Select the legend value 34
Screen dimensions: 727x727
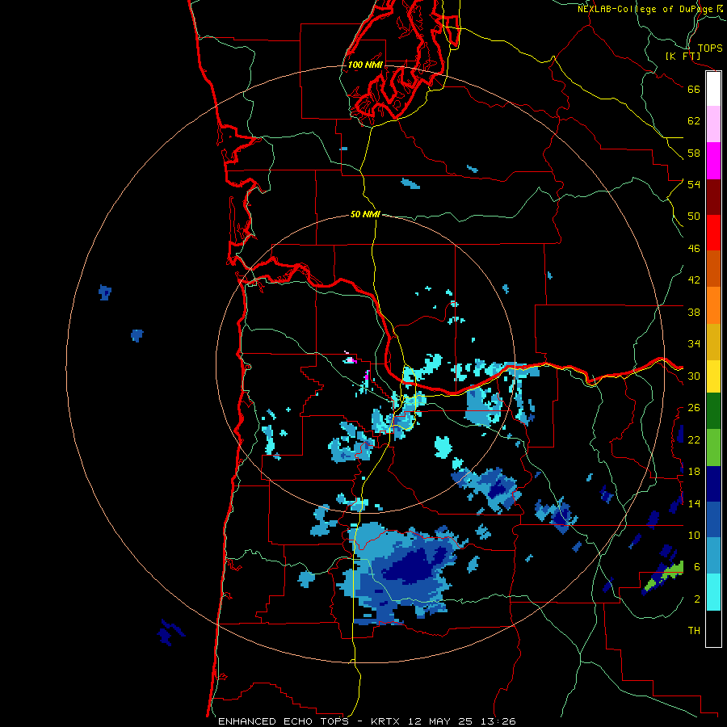coord(694,344)
